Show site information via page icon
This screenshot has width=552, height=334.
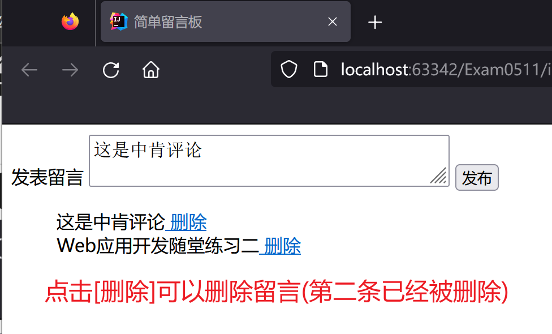pyautogui.click(x=320, y=69)
